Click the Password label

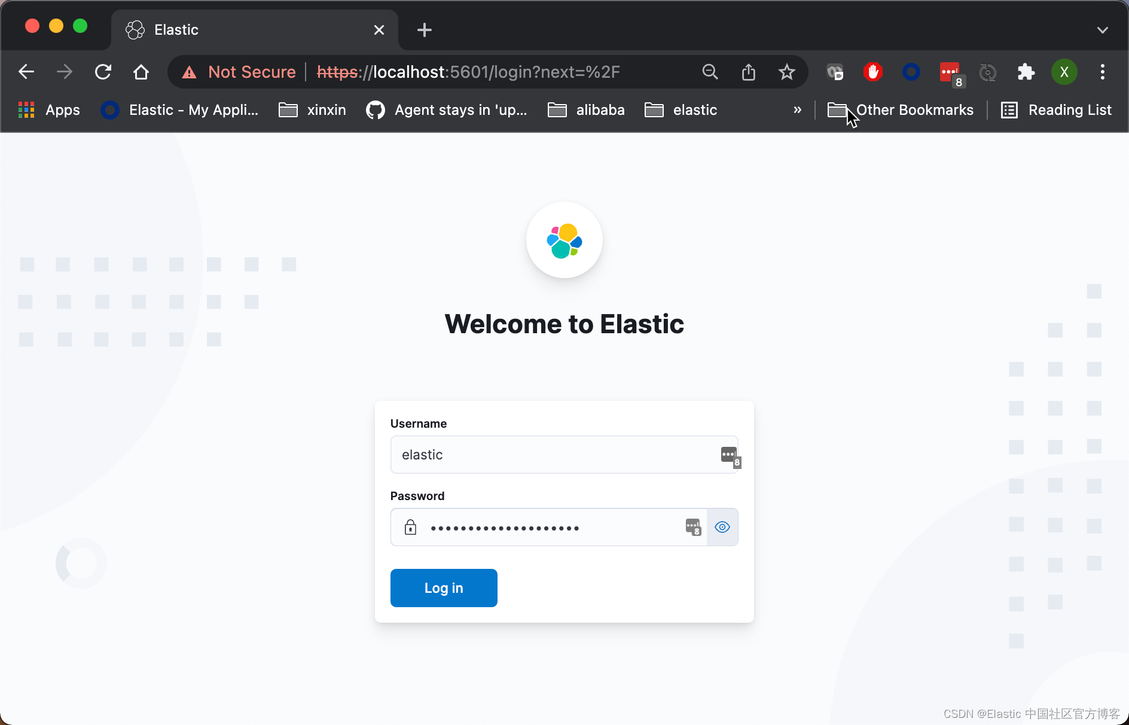pyautogui.click(x=417, y=496)
